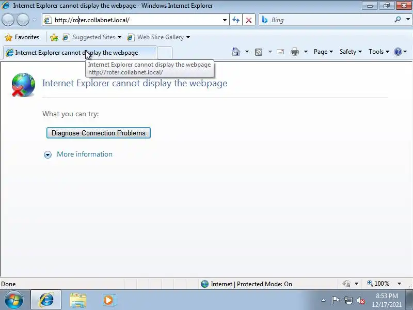Click the IE page icon in address bar
Image resolution: width=413 pixels, height=310 pixels.
(47, 20)
